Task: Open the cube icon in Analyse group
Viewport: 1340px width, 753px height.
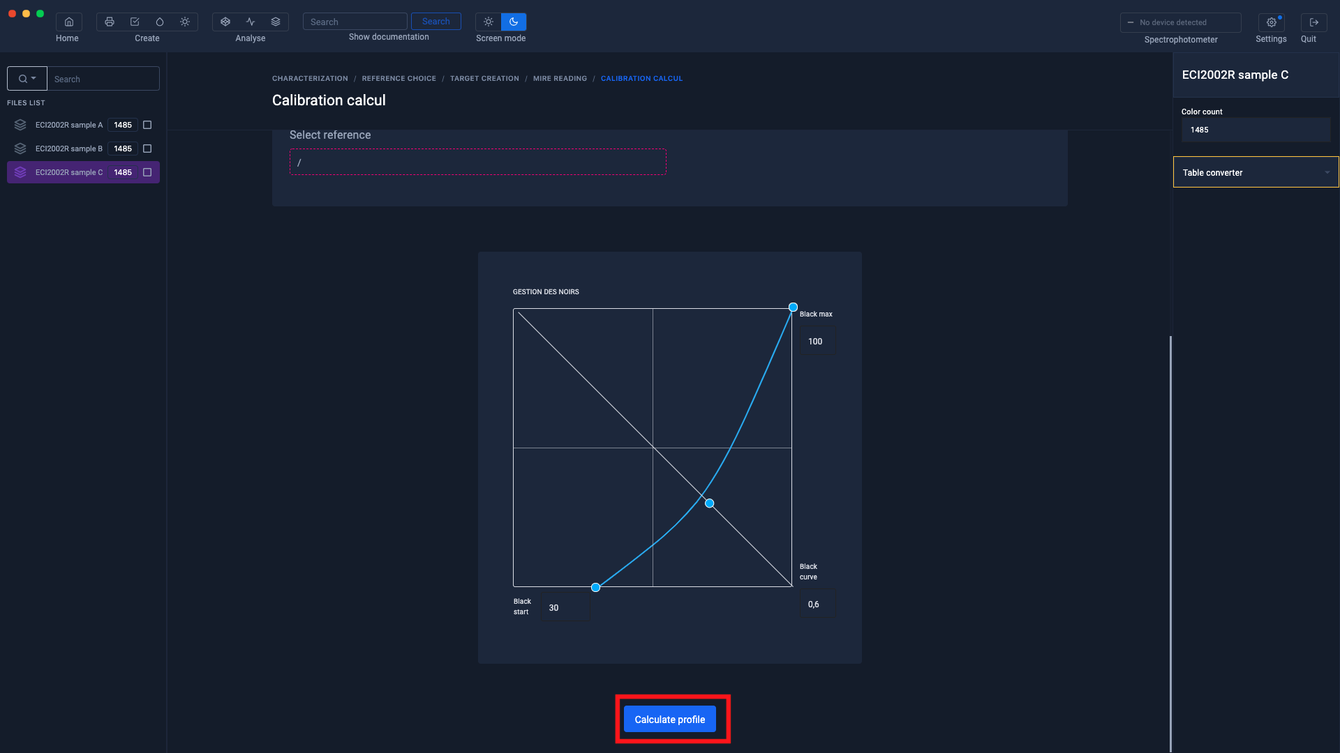Action: (225, 22)
